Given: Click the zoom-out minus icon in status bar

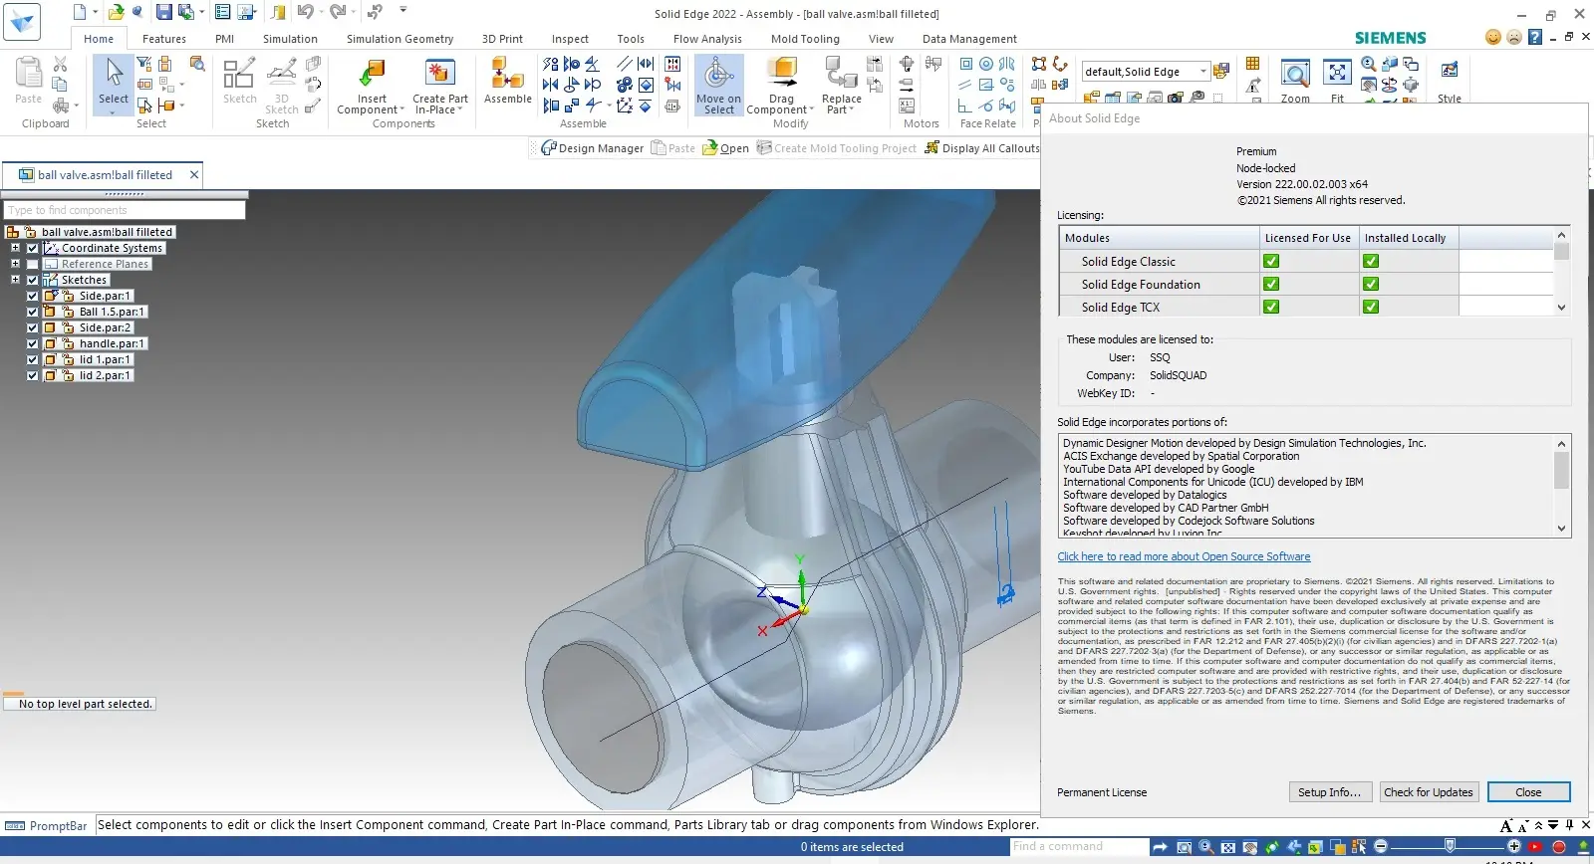Looking at the screenshot, I should coord(1381,847).
